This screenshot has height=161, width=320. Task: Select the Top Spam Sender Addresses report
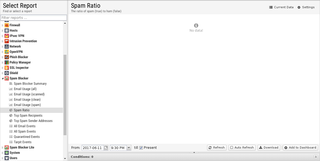click(33, 121)
